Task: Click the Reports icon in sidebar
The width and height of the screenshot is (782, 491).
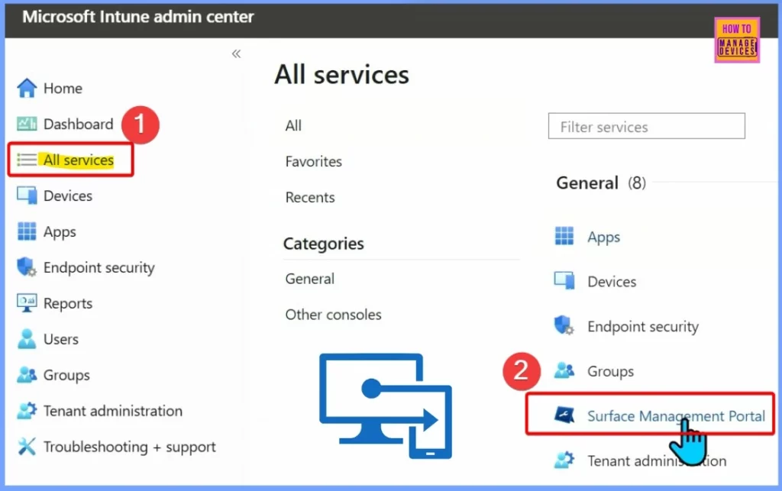Action: (27, 303)
